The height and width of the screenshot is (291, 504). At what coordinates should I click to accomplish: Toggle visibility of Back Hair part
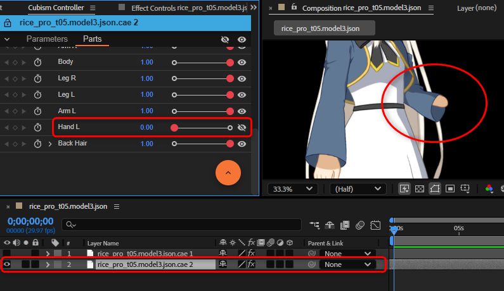point(242,144)
